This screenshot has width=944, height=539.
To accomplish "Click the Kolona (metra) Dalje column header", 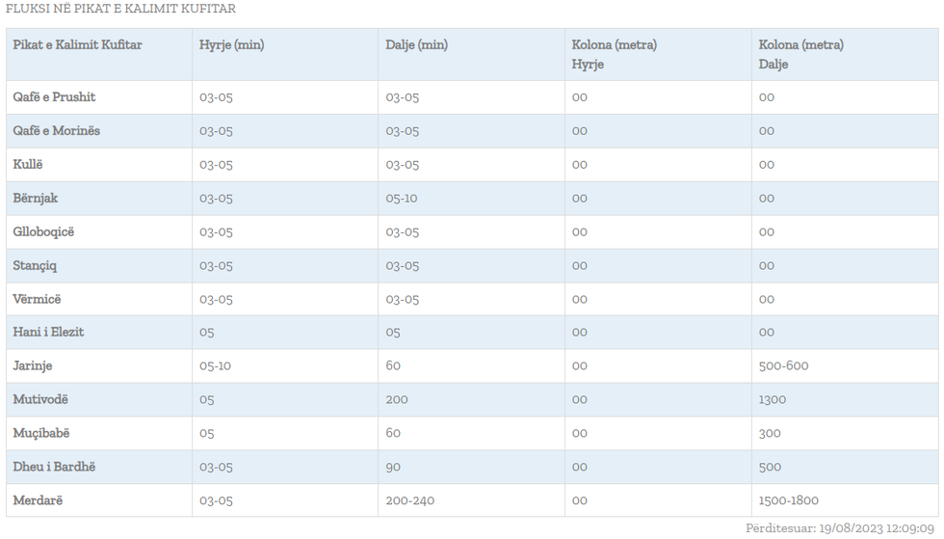I will pyautogui.click(x=800, y=54).
